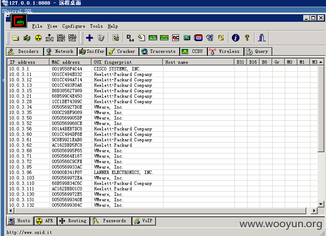326x236 pixels.
Task: Switch to the Query tab
Action: (x=258, y=52)
